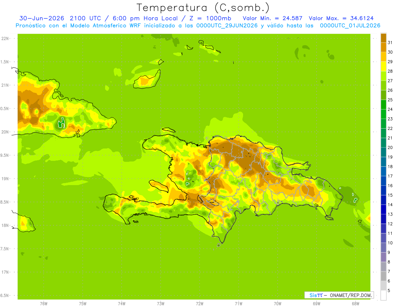This screenshot has width=399, height=308.
Task: Click legend value 31
Action: pos(390,43)
